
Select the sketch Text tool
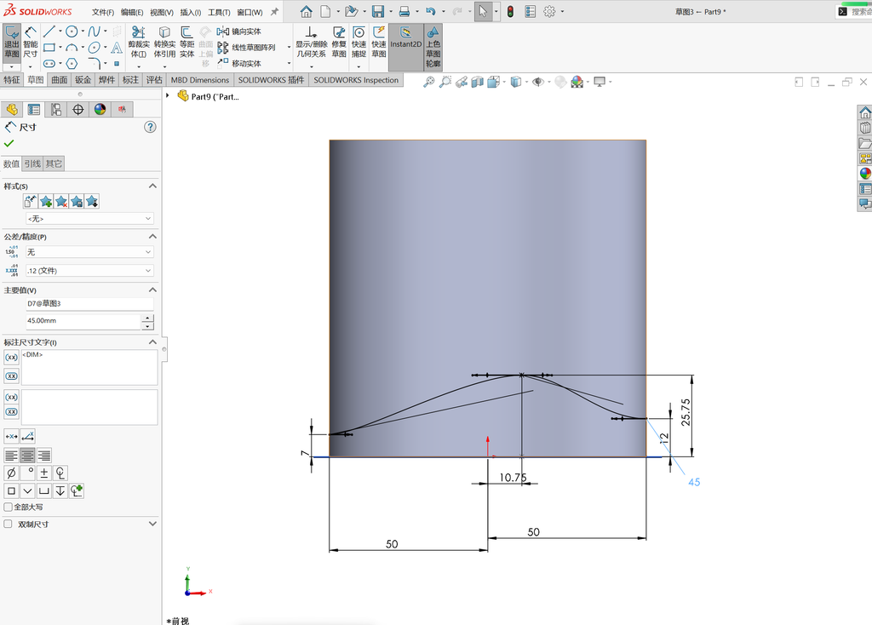[x=117, y=48]
